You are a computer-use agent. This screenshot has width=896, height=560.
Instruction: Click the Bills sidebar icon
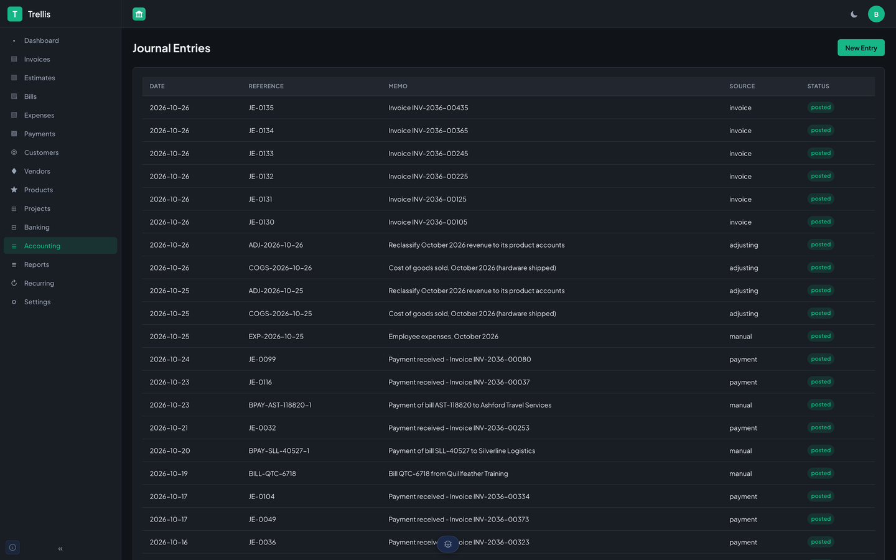coord(14,96)
